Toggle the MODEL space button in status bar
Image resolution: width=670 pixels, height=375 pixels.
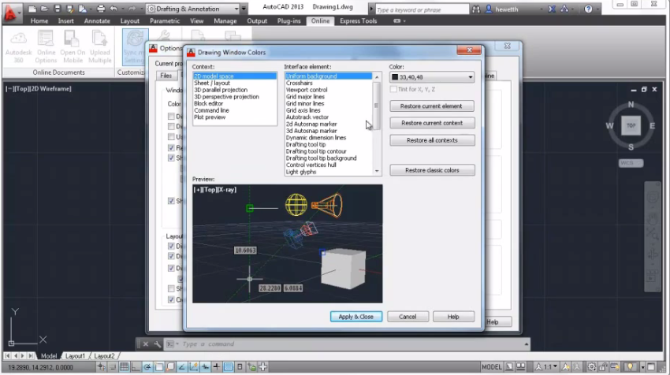coord(492,367)
